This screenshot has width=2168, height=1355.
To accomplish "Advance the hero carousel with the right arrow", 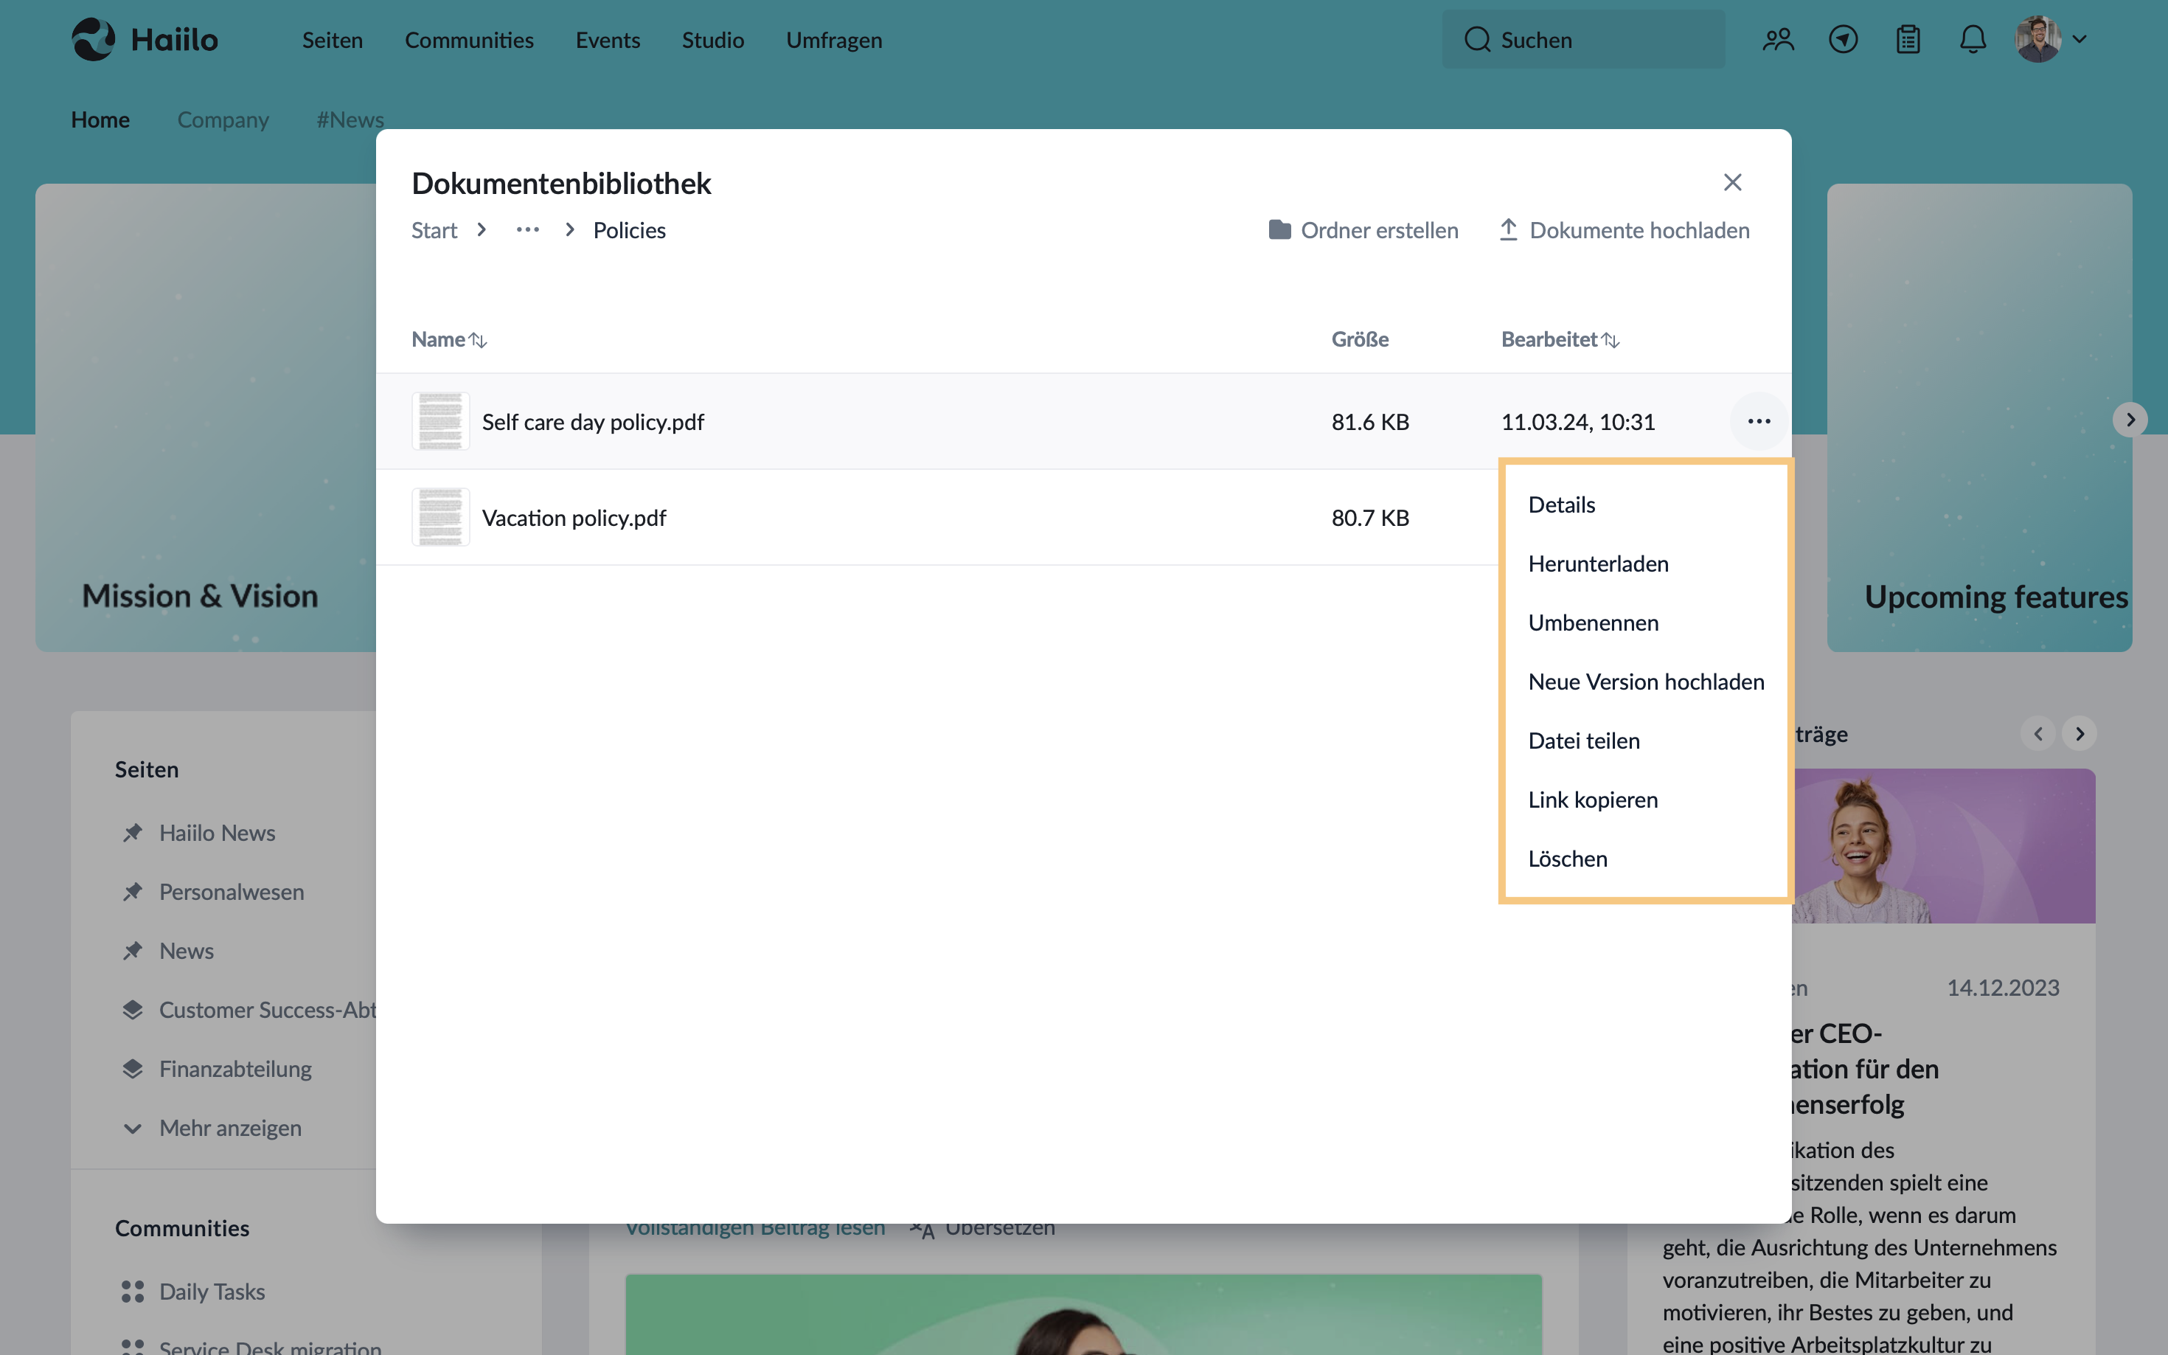I will tap(2130, 420).
